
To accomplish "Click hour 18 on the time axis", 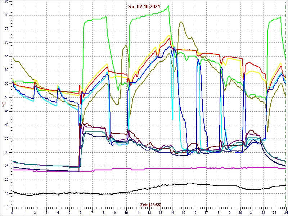I will click(x=218, y=212).
